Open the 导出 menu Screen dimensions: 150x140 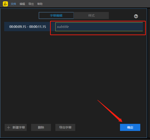click(31, 4)
